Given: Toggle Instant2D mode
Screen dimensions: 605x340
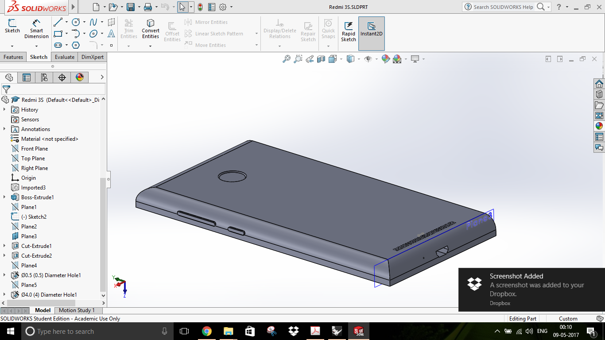Looking at the screenshot, I should [371, 29].
